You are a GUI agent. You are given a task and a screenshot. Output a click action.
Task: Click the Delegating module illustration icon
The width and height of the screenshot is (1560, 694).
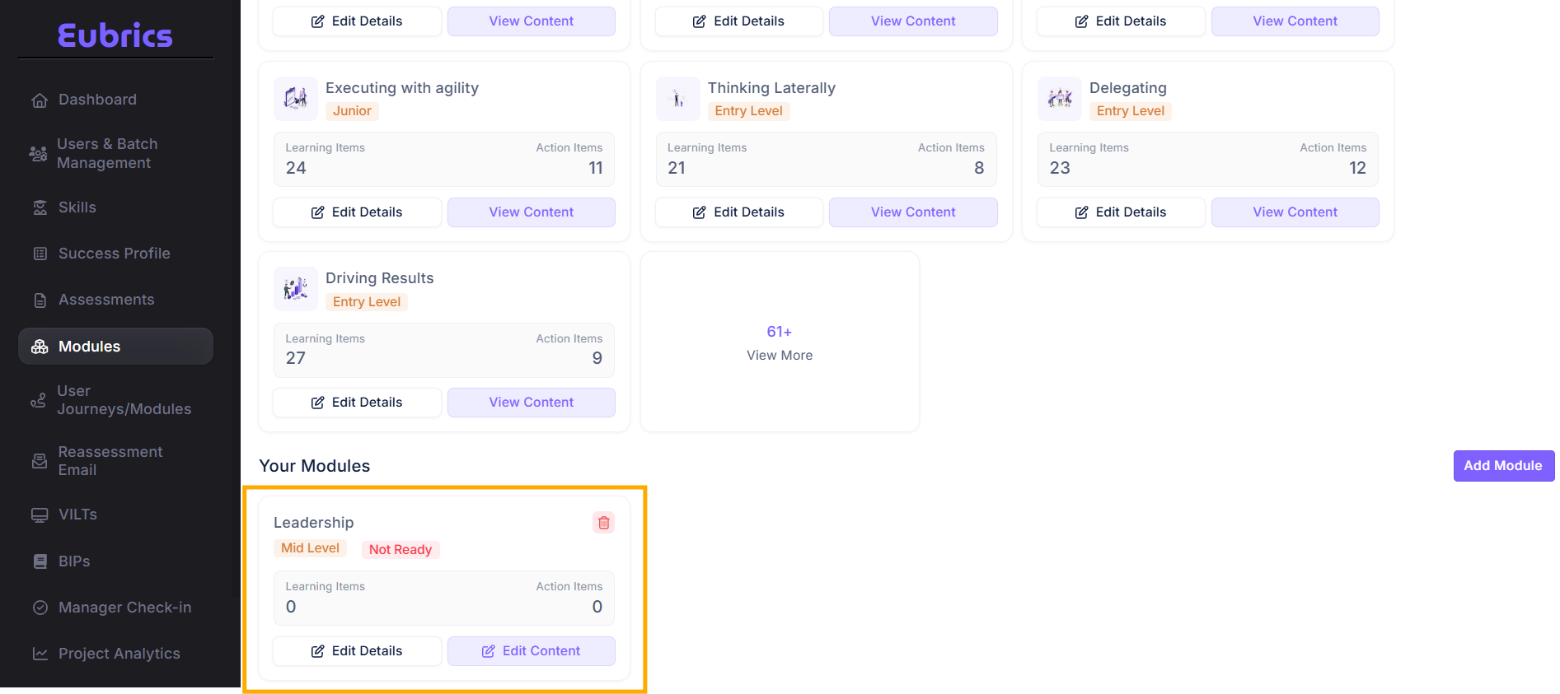coord(1059,99)
